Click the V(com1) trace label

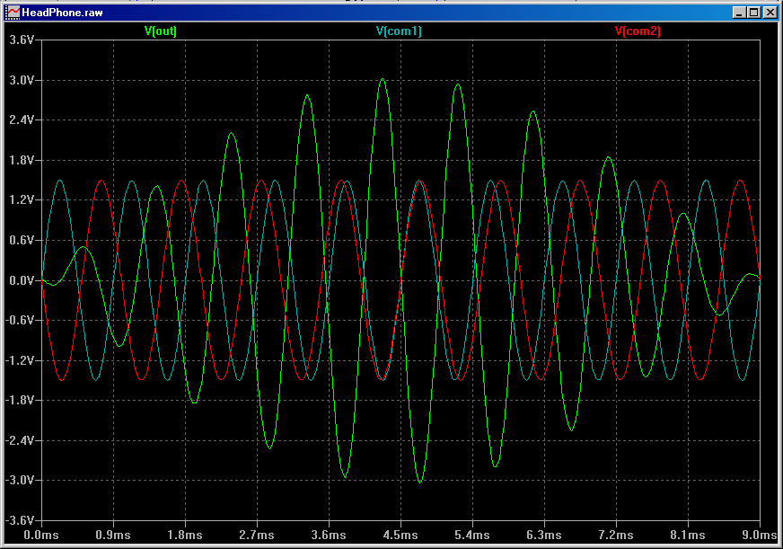tap(399, 31)
